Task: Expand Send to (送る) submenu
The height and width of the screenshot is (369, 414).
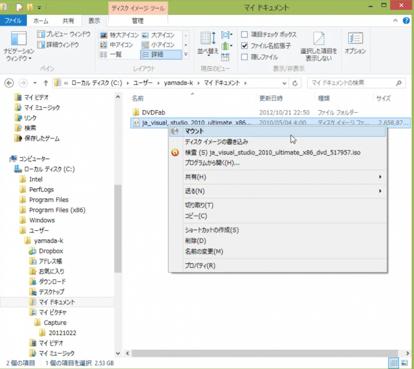Action: point(285,191)
